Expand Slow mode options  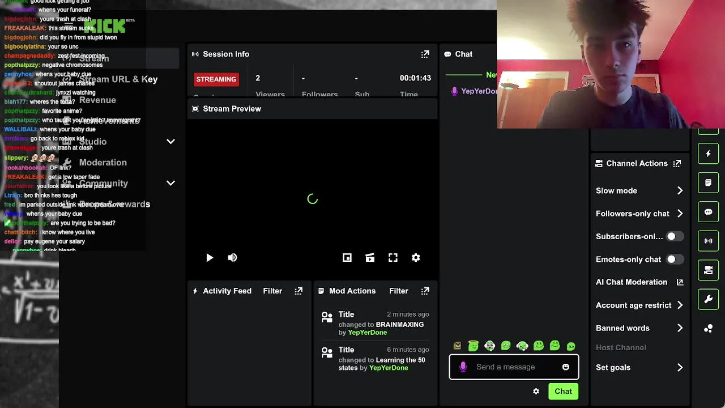click(x=680, y=190)
